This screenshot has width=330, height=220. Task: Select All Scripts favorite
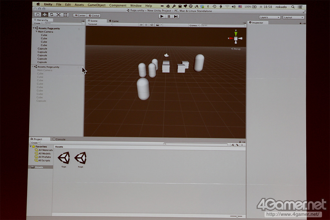42,160
